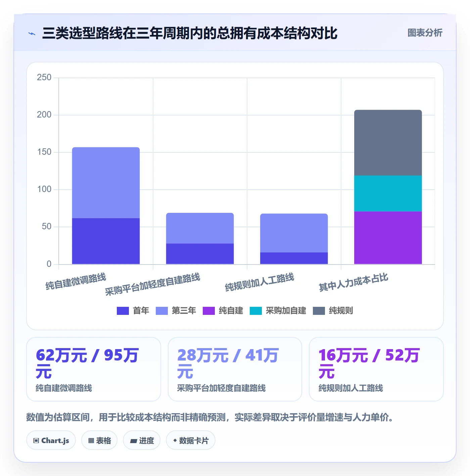The height and width of the screenshot is (476, 470).
Task: Choose the 进度 tag chip
Action: coord(142,440)
